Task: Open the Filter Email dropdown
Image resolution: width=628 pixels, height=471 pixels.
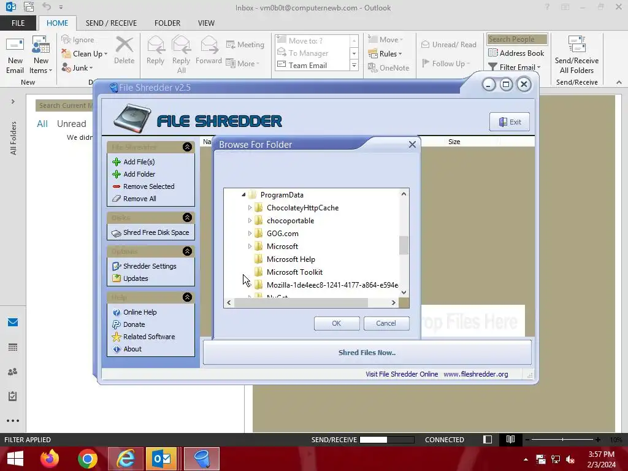Action: 515,67
